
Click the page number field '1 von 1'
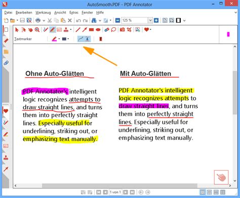115,192
